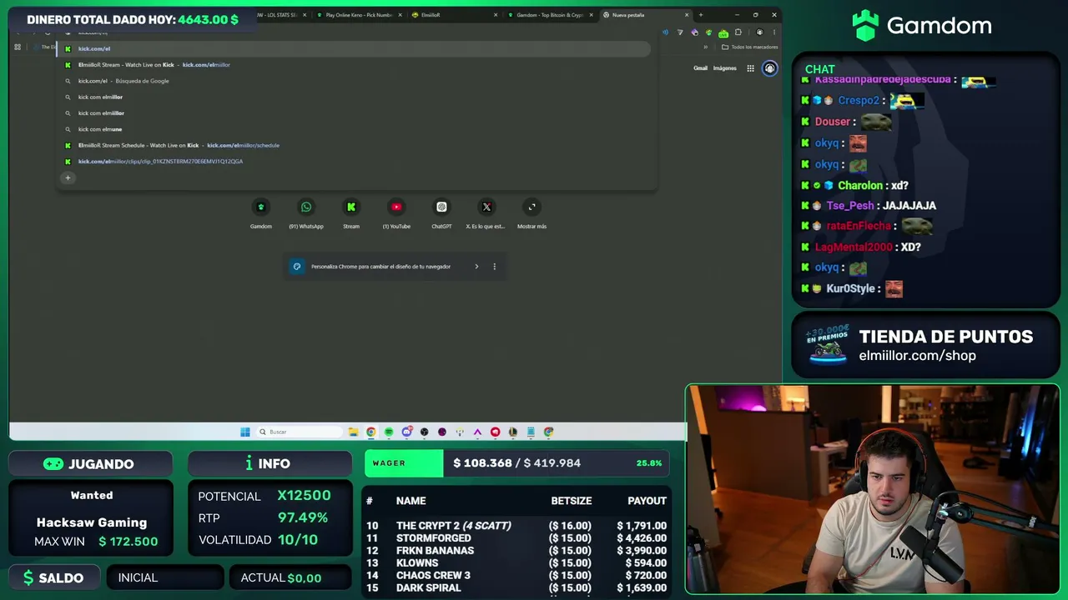Open Discord from the taskbar
This screenshot has width=1068, height=600.
click(406, 432)
